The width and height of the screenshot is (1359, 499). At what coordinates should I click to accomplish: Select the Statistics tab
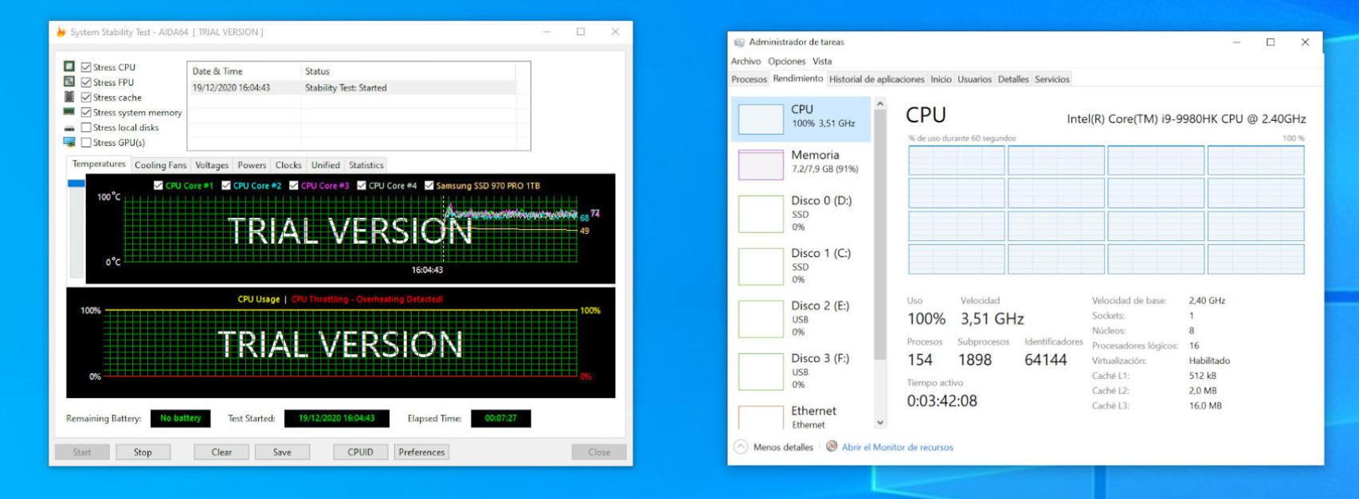click(366, 165)
